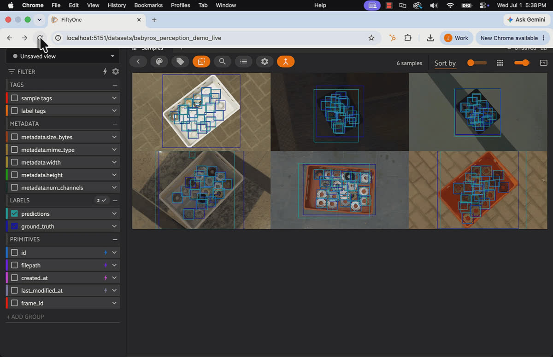Go back in browser history
Screen dimensions: 553x357
[x=10, y=38]
